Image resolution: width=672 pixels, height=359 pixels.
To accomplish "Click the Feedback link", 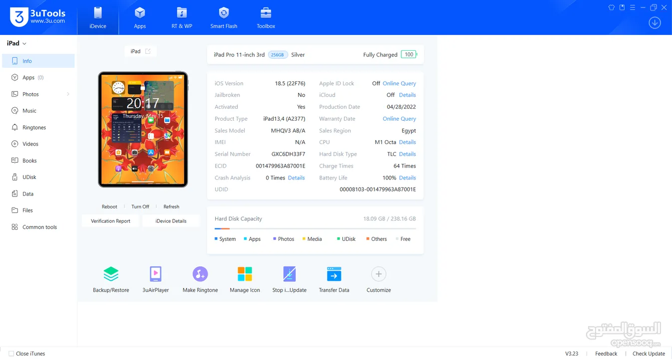I will [606, 354].
